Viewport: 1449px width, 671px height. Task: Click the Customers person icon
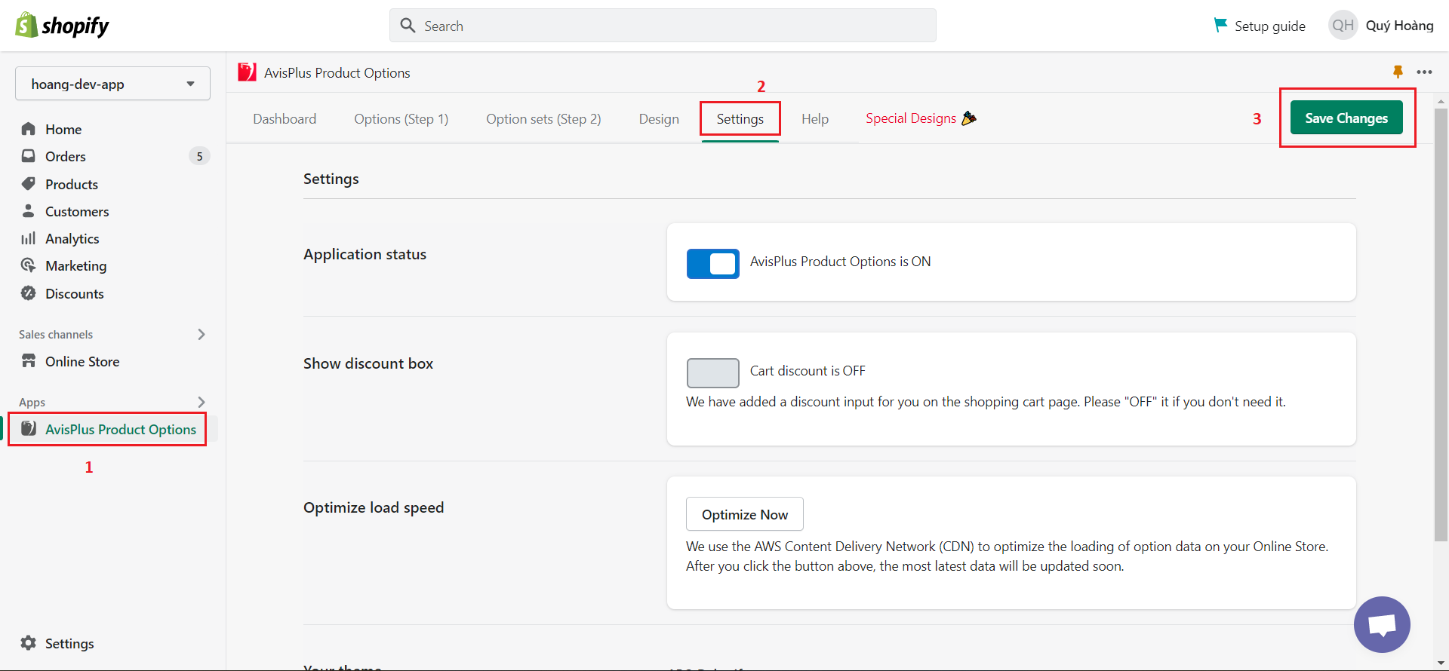pyautogui.click(x=29, y=211)
